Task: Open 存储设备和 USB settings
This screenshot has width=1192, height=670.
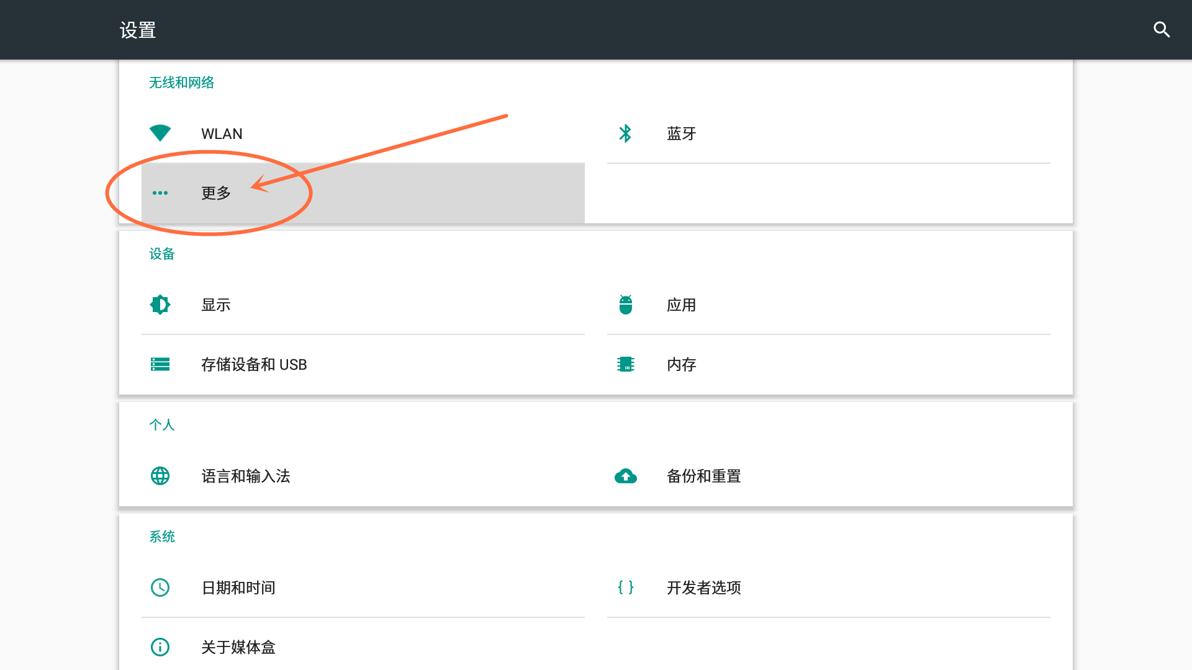Action: tap(363, 364)
